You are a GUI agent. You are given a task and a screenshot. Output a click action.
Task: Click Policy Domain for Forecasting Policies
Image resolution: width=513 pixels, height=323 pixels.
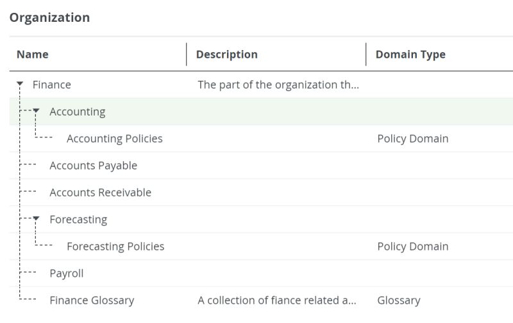coord(413,247)
